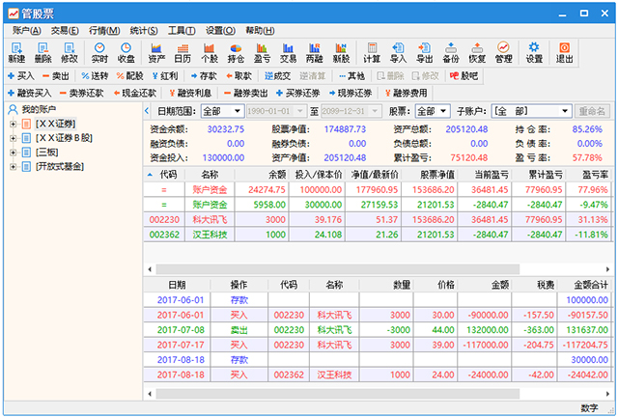Open the 子账户 dropdown
618x417 pixels.
click(532, 111)
